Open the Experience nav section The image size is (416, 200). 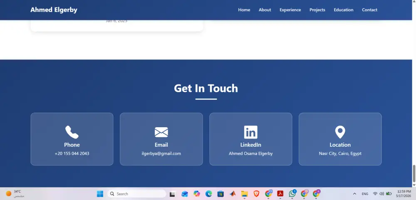pyautogui.click(x=290, y=10)
